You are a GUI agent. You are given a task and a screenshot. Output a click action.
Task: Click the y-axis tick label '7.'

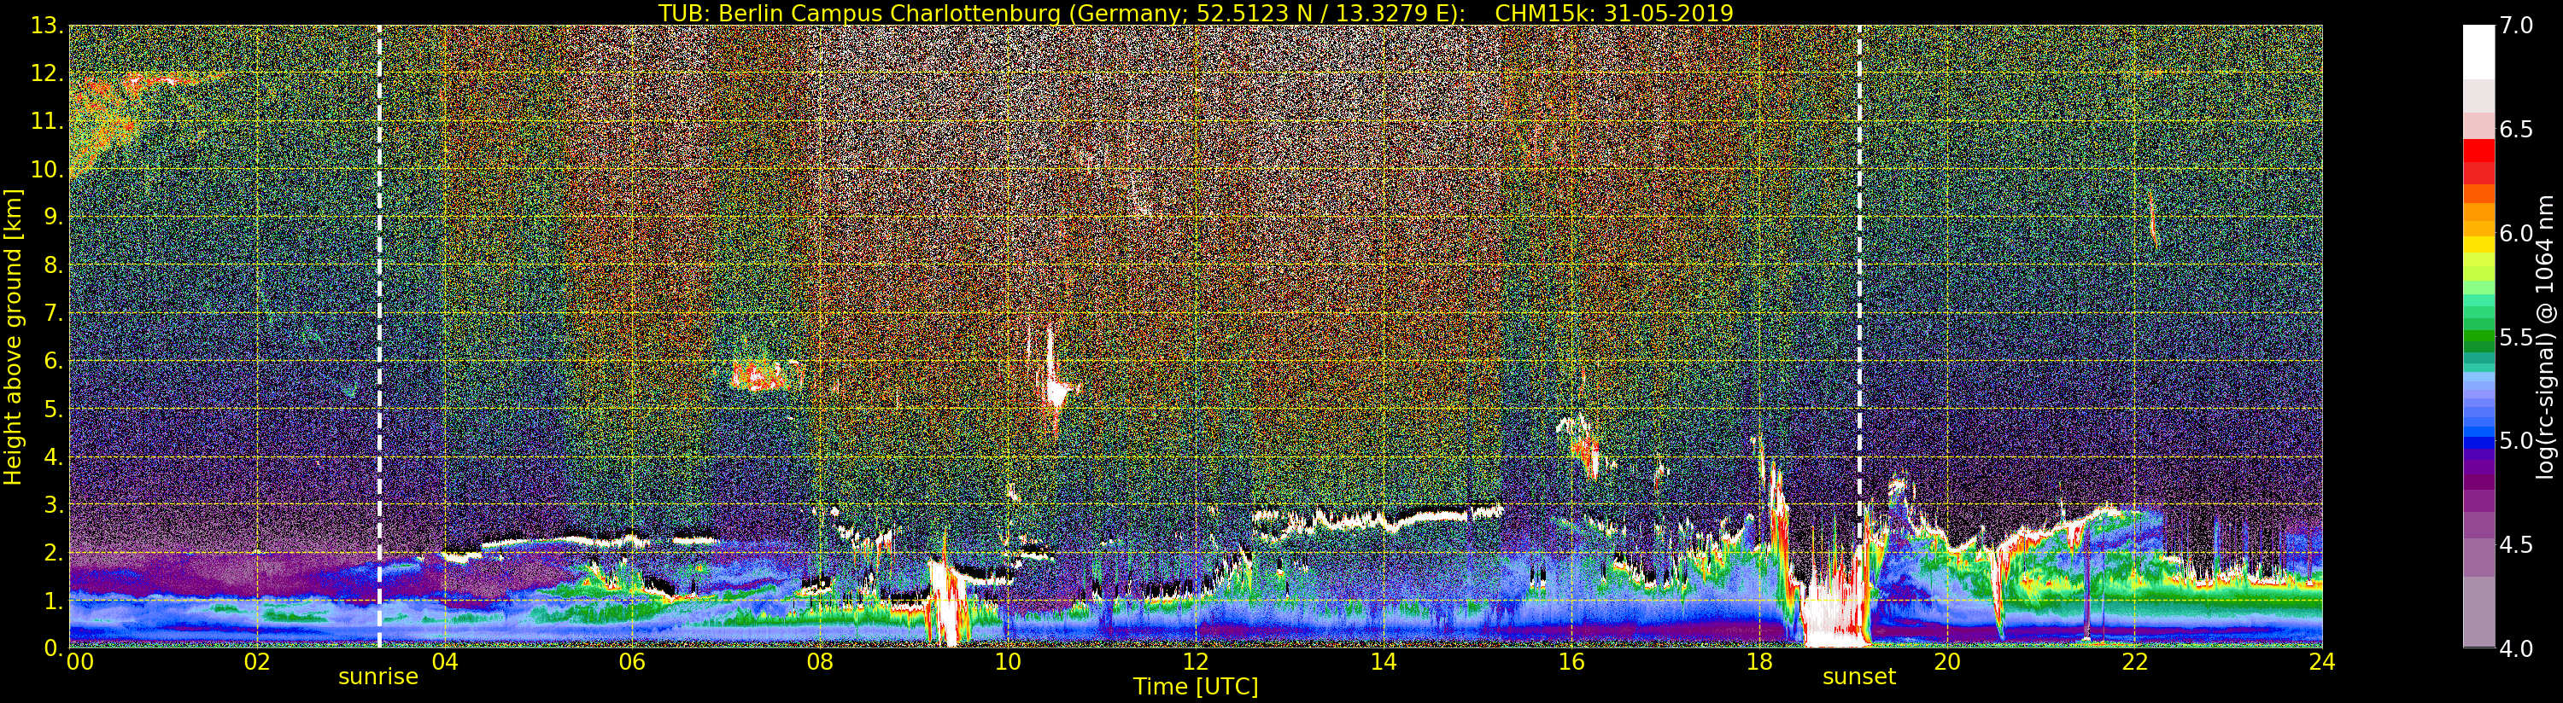click(x=53, y=313)
